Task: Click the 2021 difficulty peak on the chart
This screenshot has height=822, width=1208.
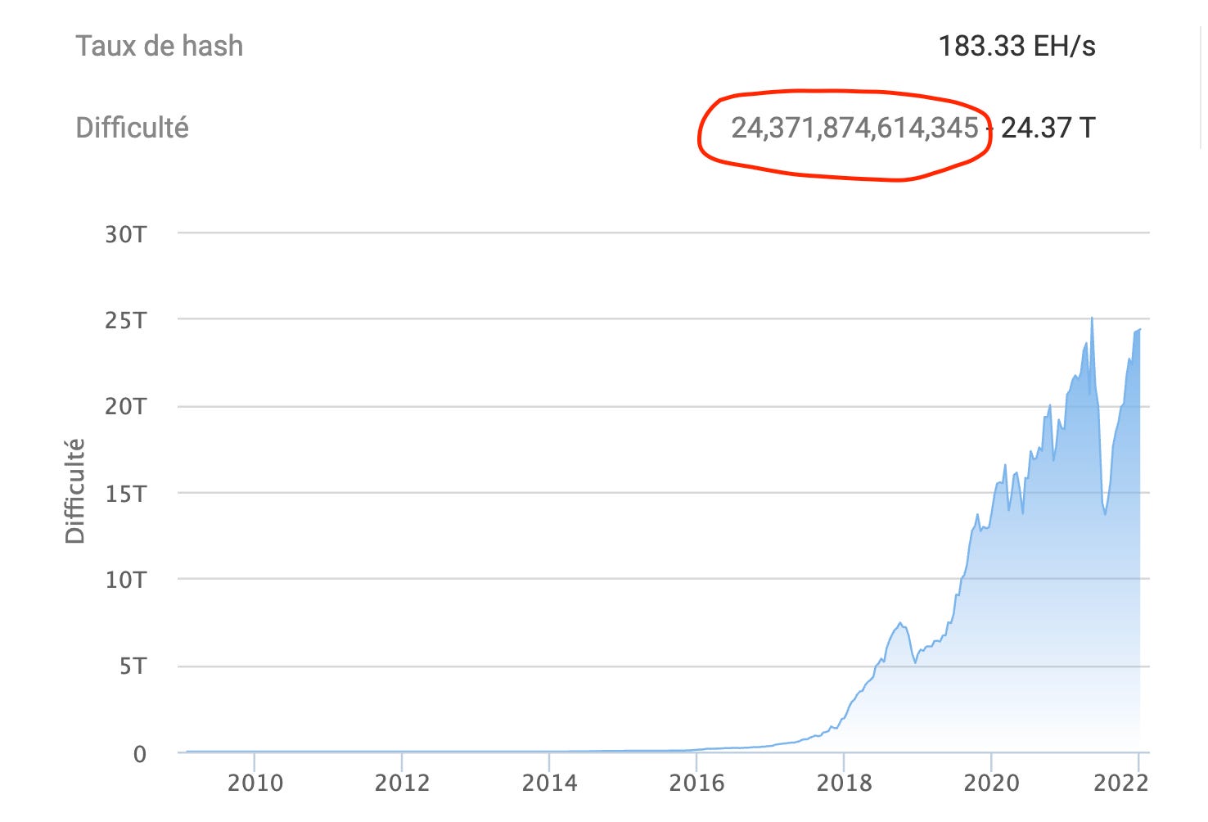Action: pos(1093,318)
